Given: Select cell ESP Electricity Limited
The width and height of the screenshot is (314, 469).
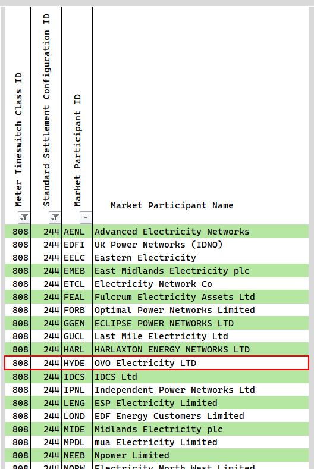Looking at the screenshot, I should (200, 403).
